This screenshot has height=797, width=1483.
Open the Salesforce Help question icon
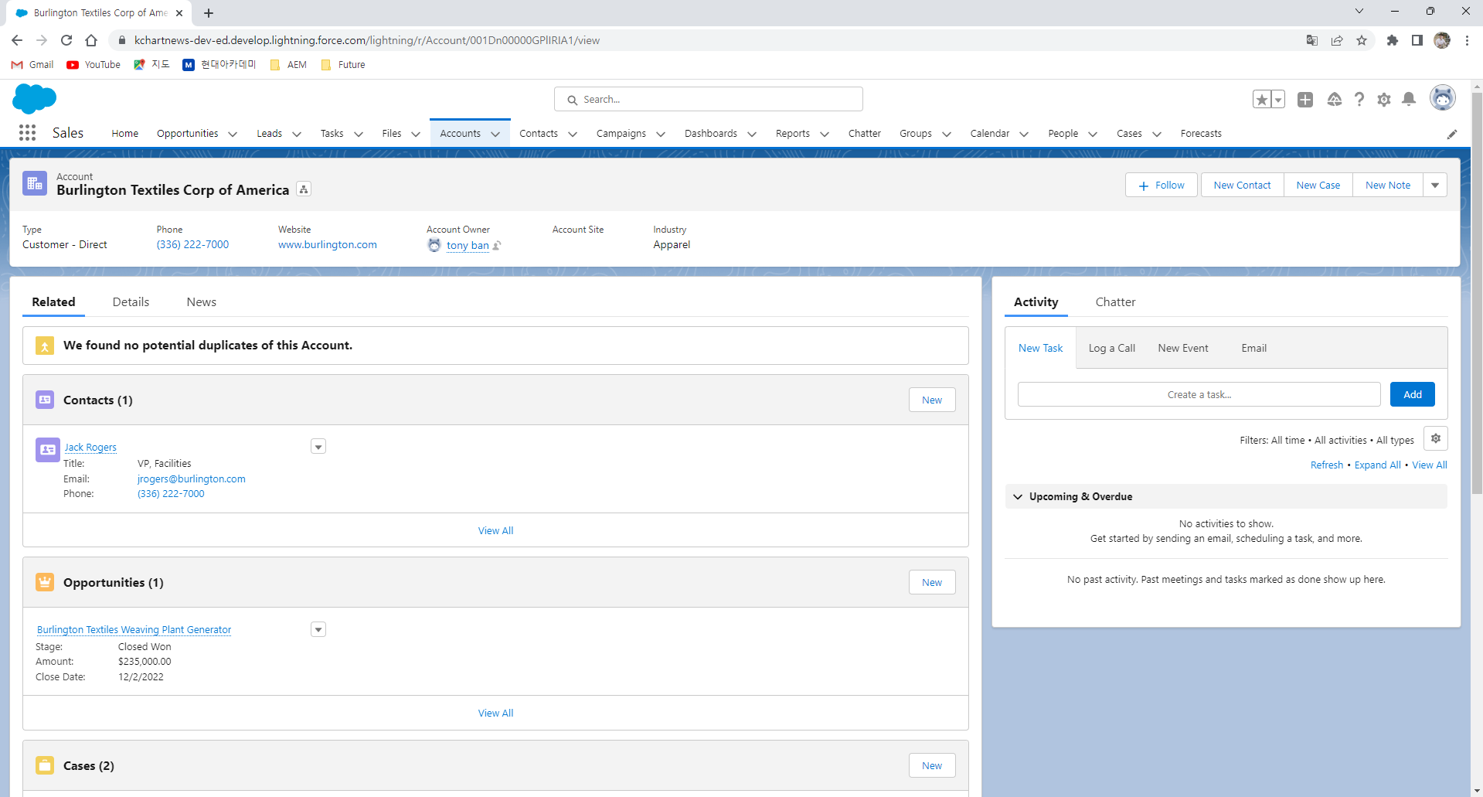pos(1359,99)
